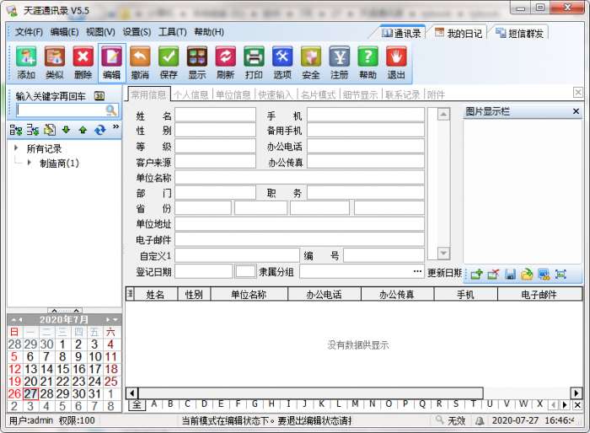Click the search magnifier in keyword box
Image resolution: width=590 pixels, height=433 pixels.
110,110
